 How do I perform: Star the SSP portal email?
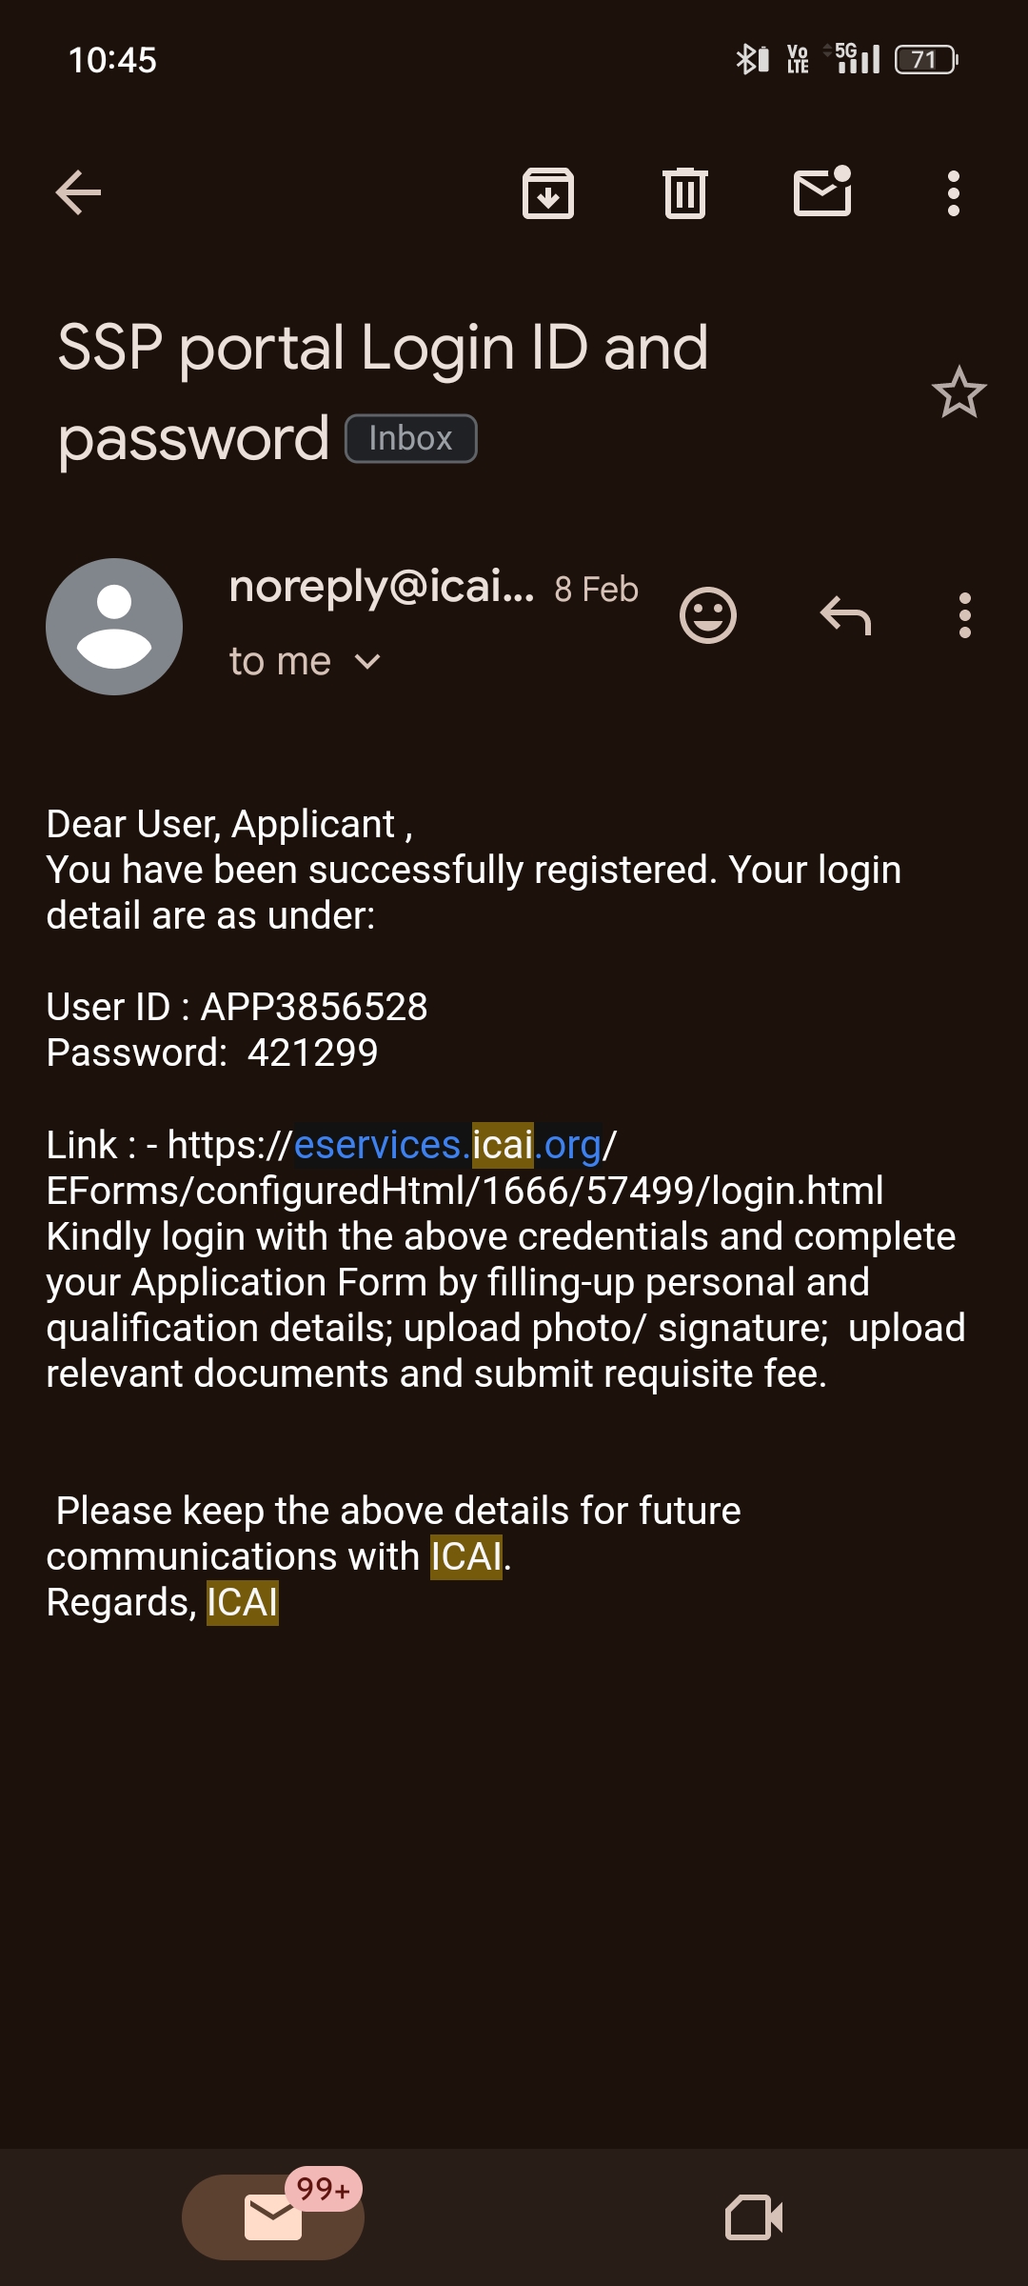pyautogui.click(x=959, y=392)
